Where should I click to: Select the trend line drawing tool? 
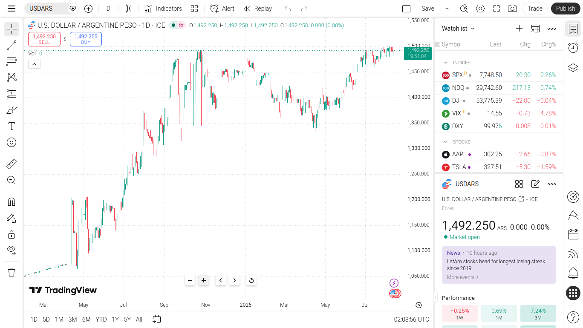click(12, 45)
